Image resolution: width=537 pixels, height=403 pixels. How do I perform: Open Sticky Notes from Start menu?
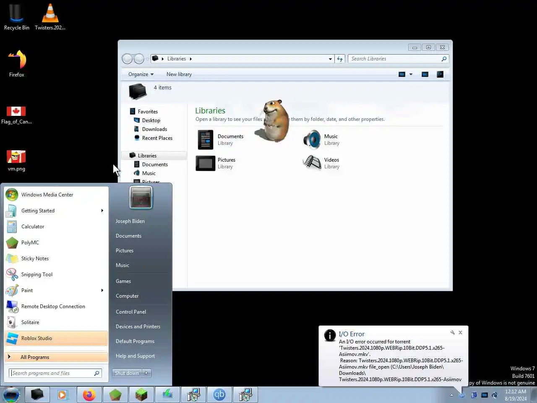tap(56, 259)
